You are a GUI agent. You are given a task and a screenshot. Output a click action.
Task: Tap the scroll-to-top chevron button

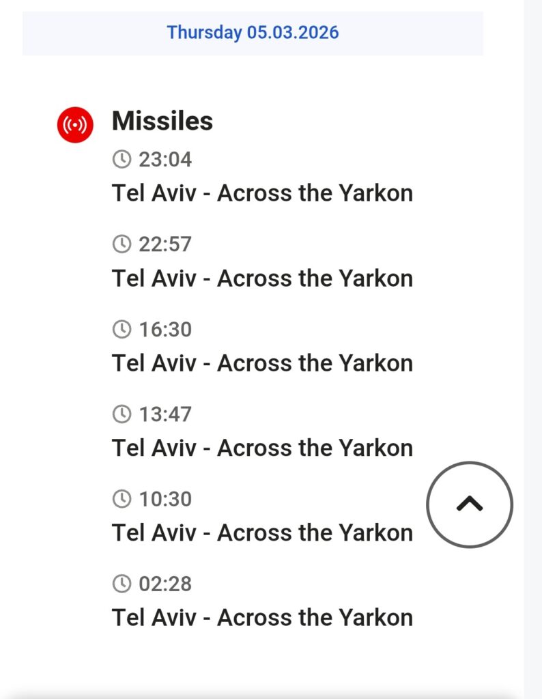pyautogui.click(x=469, y=504)
